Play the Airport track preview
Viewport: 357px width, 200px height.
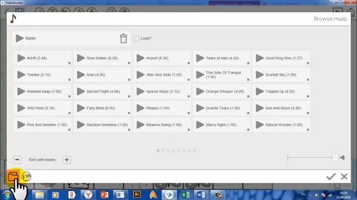[141, 58]
